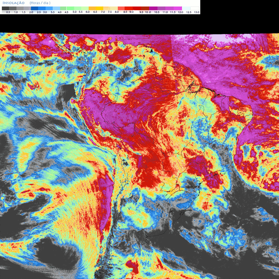Viewport: 279px width, 279px height.
Task: Select the "7.5" legend label
Action: (110, 12)
